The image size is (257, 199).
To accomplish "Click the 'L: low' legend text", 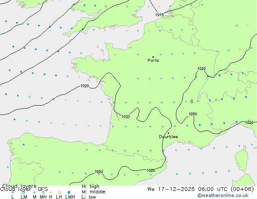I will 89,197.
